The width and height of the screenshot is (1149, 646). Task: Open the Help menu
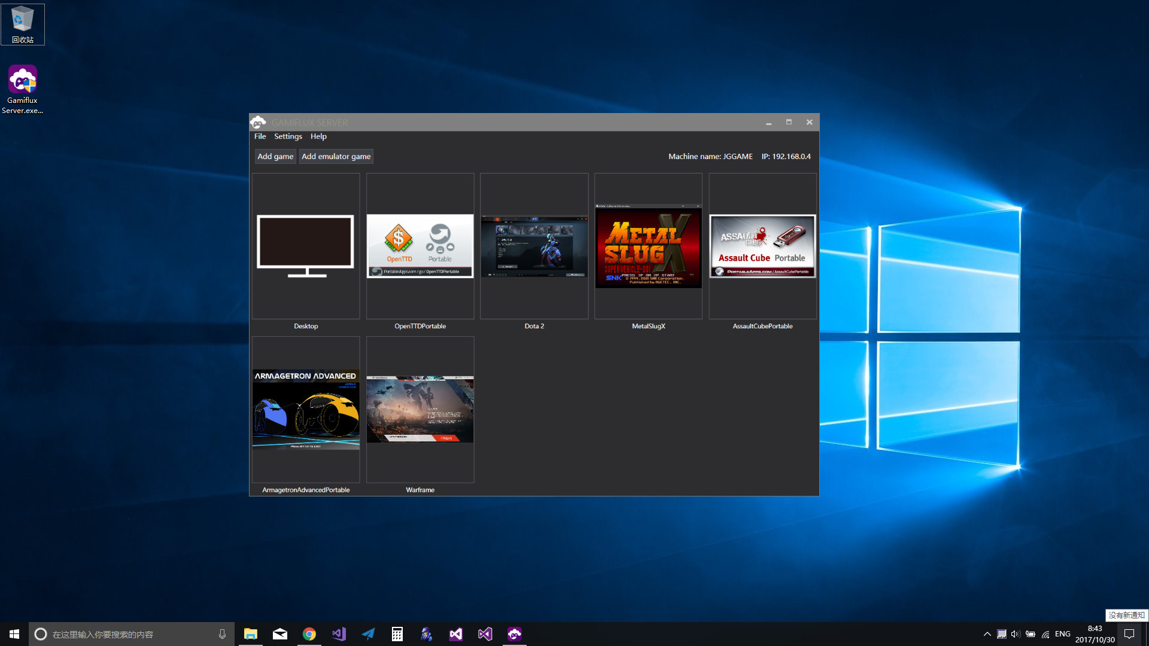(x=318, y=136)
